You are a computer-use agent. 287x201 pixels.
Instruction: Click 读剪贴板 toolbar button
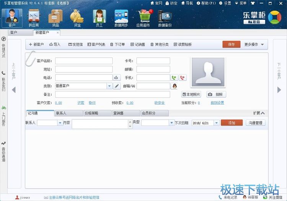[183, 44]
